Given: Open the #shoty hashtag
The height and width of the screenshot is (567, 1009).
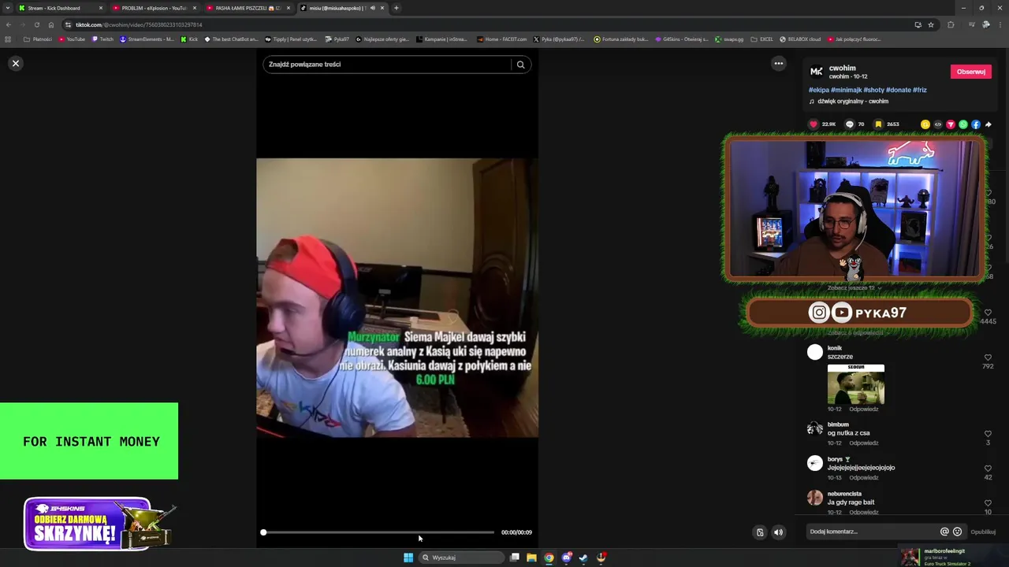Looking at the screenshot, I should coord(873,90).
